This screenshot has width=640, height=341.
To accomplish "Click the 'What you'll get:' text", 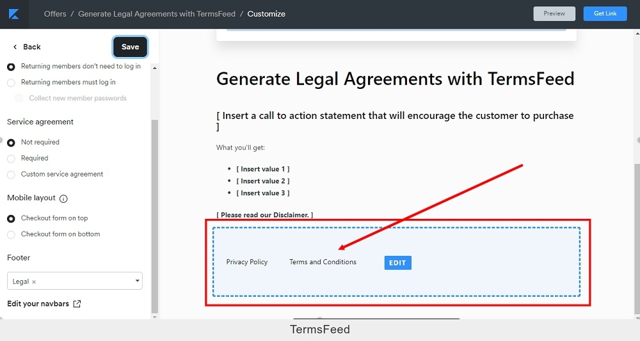I will click(x=241, y=148).
